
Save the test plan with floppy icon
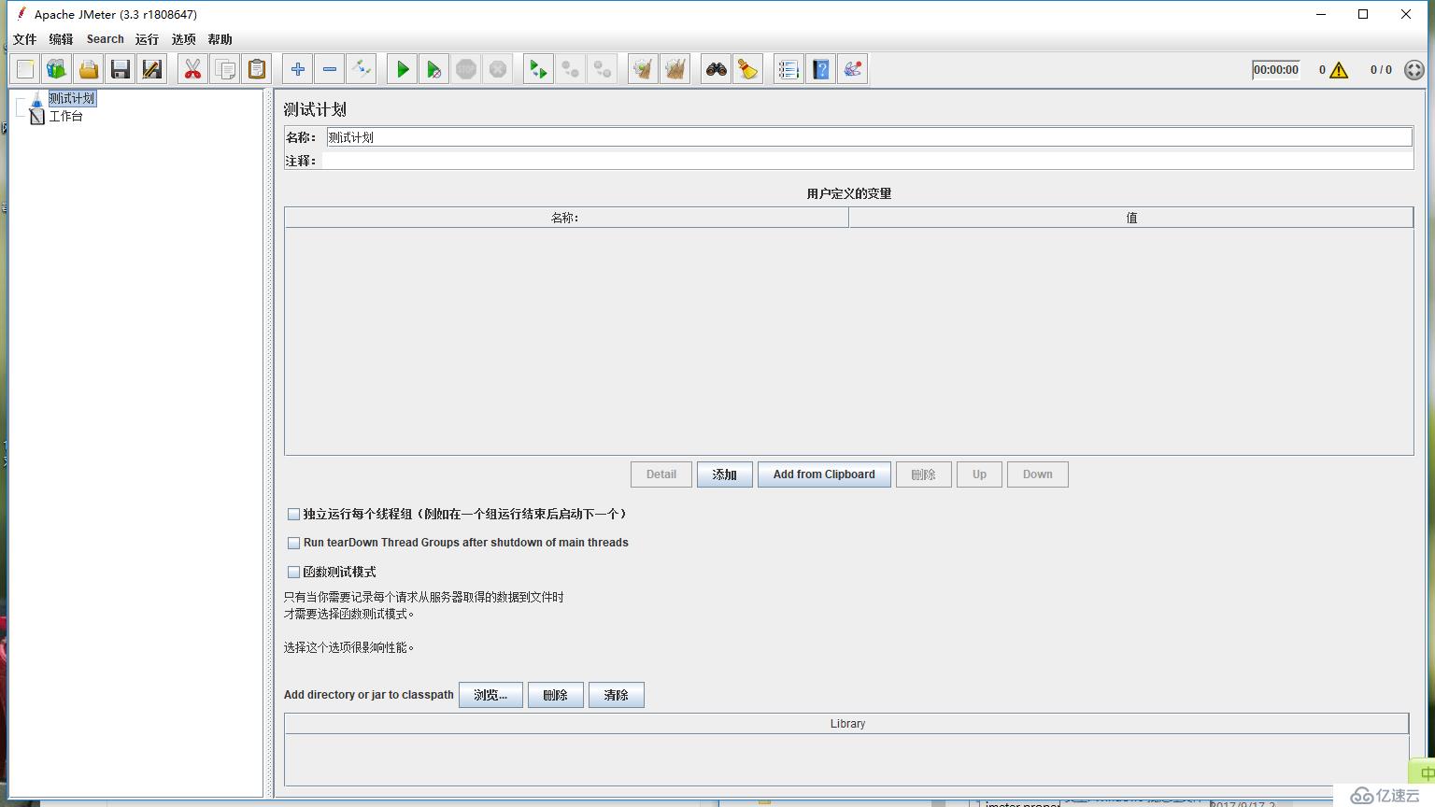coord(121,69)
